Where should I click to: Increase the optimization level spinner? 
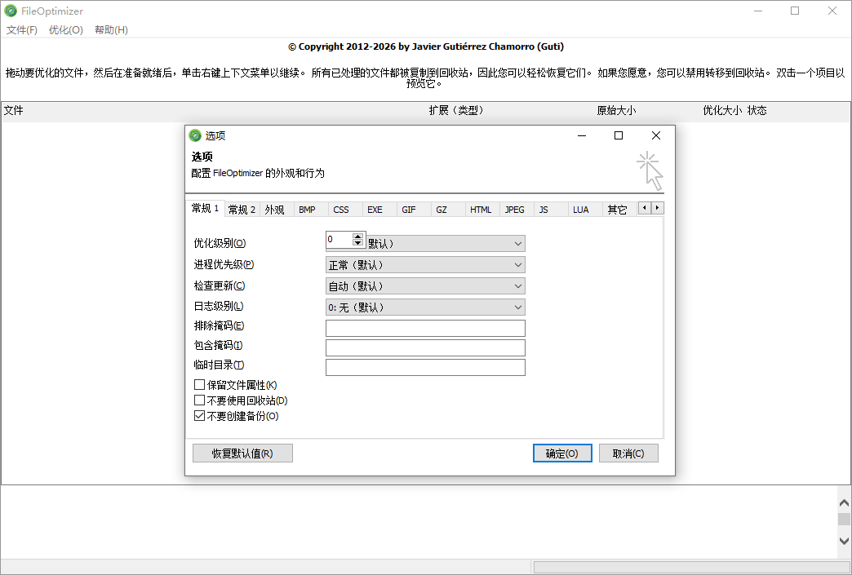point(357,237)
